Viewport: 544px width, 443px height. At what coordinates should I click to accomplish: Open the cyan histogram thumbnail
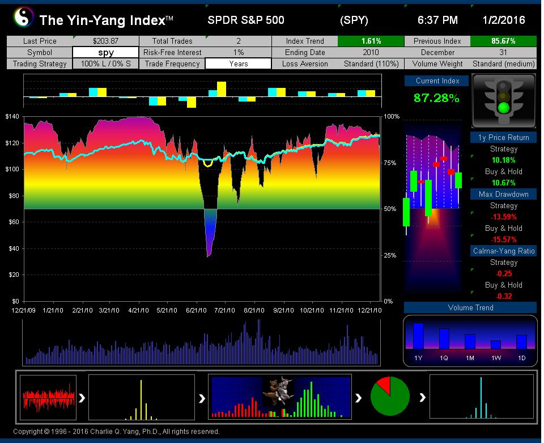tap(482, 396)
